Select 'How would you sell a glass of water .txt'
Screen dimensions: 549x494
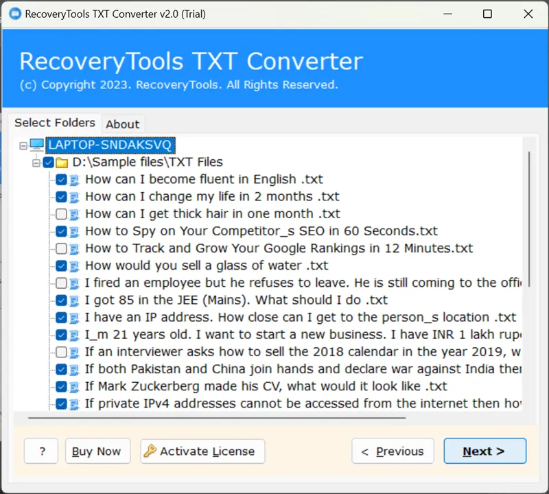(207, 266)
